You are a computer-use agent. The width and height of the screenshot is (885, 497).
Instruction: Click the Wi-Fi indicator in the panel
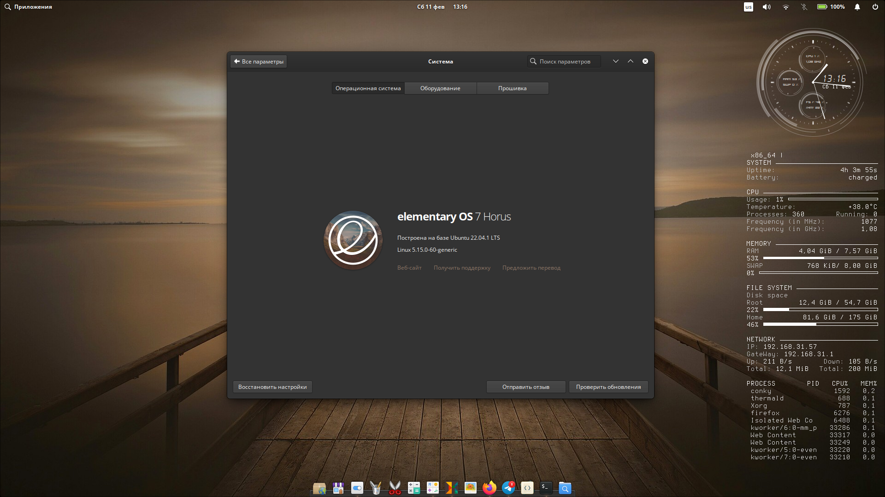pos(785,7)
